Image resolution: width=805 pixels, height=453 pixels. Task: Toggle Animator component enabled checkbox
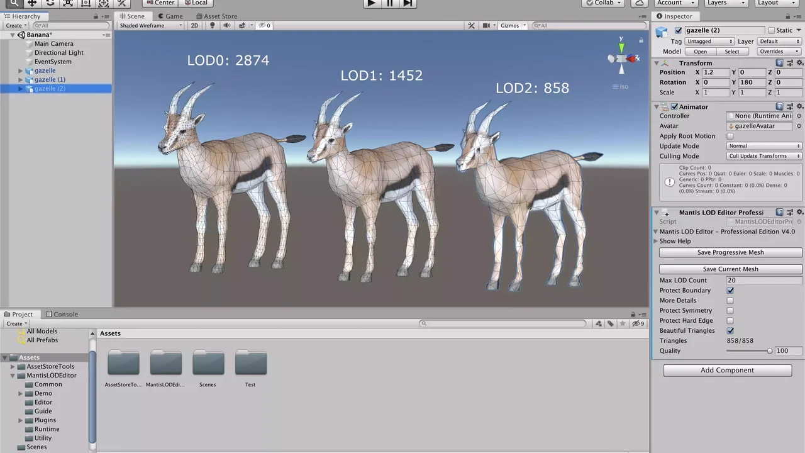674,106
